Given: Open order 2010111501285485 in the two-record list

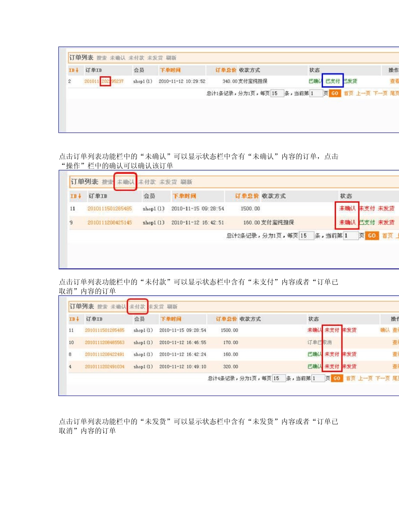Looking at the screenshot, I should click(x=110, y=208).
